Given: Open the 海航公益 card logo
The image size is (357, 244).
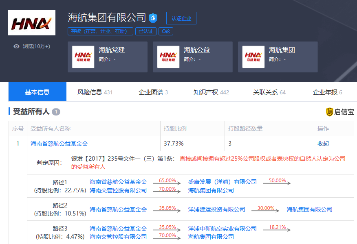Looking at the screenshot, I should [168, 57].
